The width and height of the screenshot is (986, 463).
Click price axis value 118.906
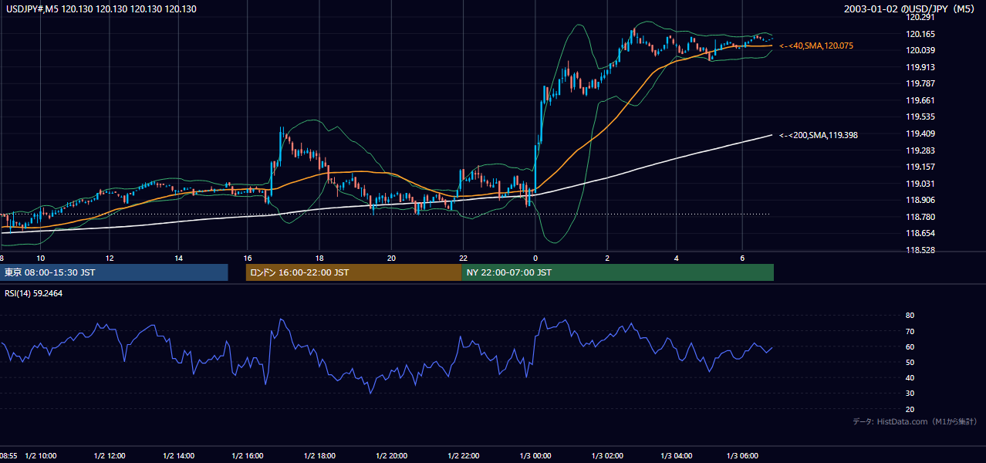[920, 200]
